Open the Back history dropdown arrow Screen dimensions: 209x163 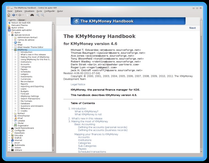tap(17, 15)
